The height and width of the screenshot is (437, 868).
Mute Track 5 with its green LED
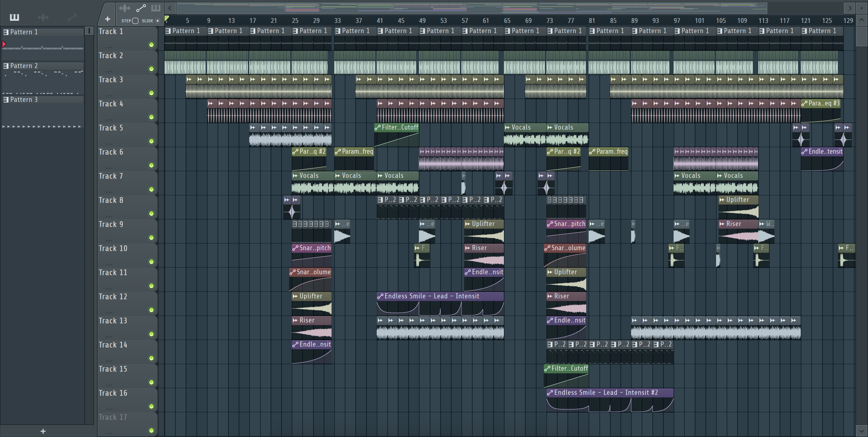coord(152,141)
